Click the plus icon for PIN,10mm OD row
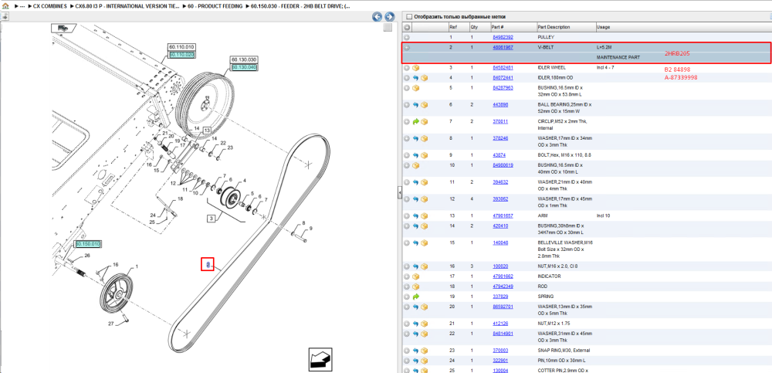 [x=407, y=361]
